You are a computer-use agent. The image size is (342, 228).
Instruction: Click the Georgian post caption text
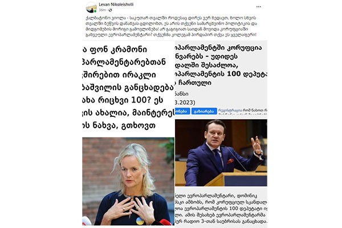(x=172, y=26)
